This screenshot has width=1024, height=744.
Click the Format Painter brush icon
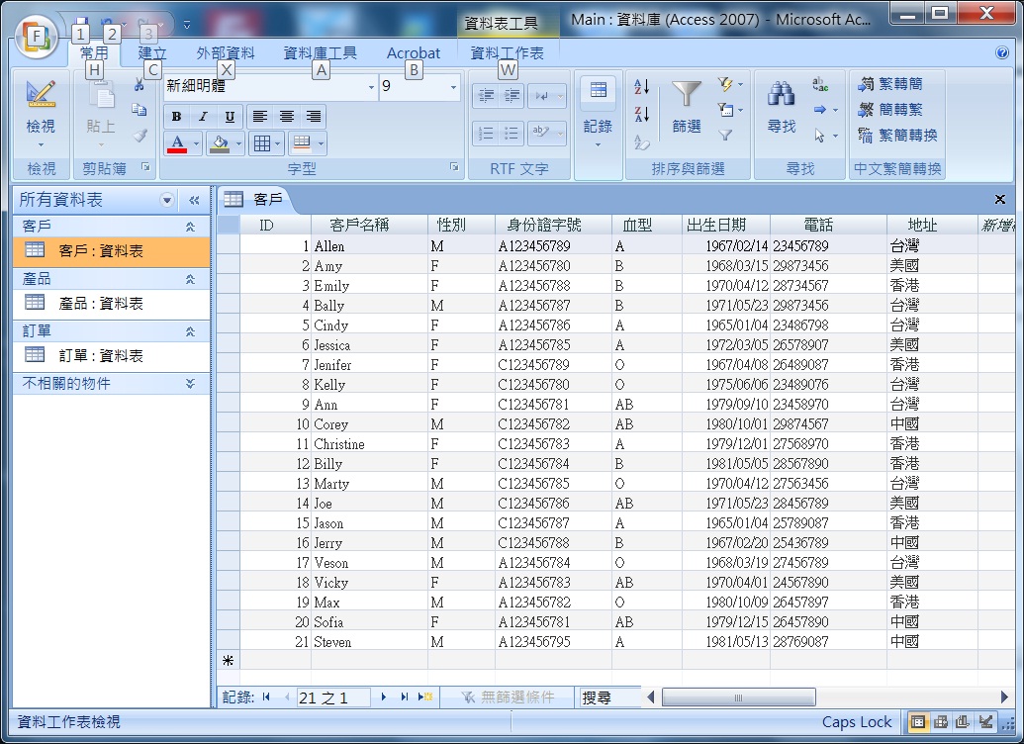[140, 136]
